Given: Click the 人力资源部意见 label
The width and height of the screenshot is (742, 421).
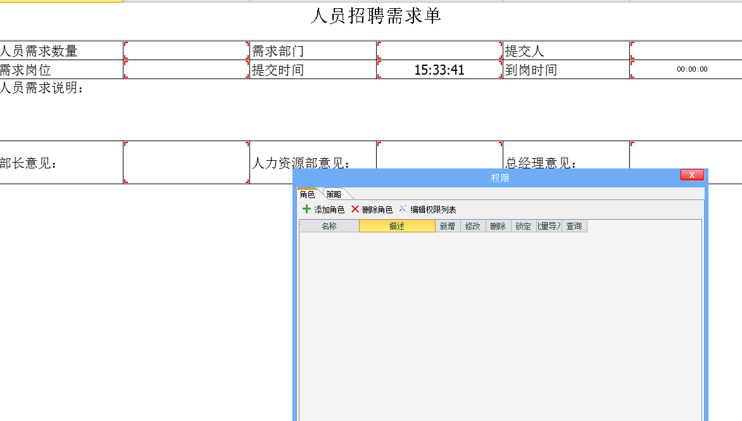Looking at the screenshot, I should point(301,162).
